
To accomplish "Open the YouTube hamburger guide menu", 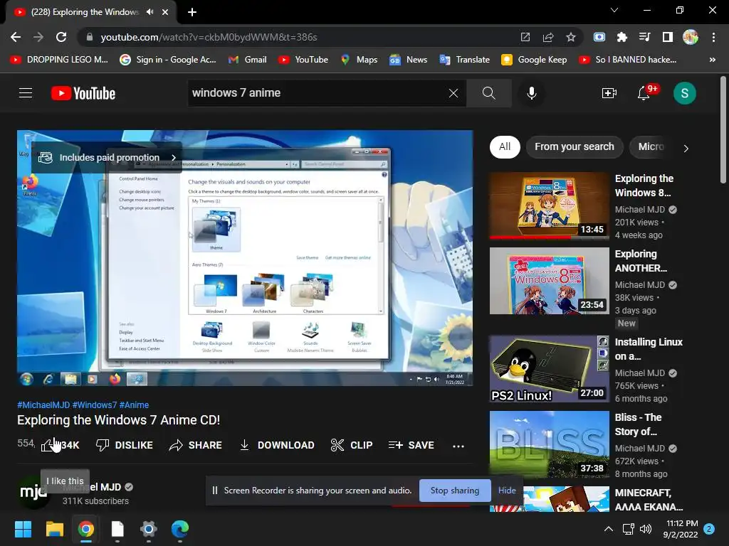I will (x=26, y=93).
